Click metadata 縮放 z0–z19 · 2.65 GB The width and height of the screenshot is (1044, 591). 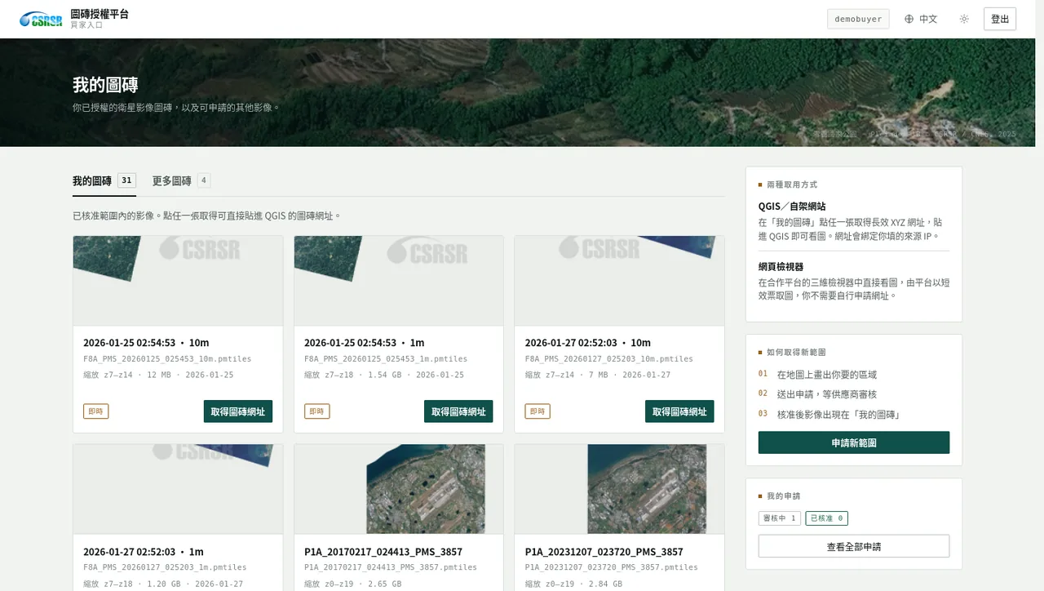pyautogui.click(x=353, y=584)
